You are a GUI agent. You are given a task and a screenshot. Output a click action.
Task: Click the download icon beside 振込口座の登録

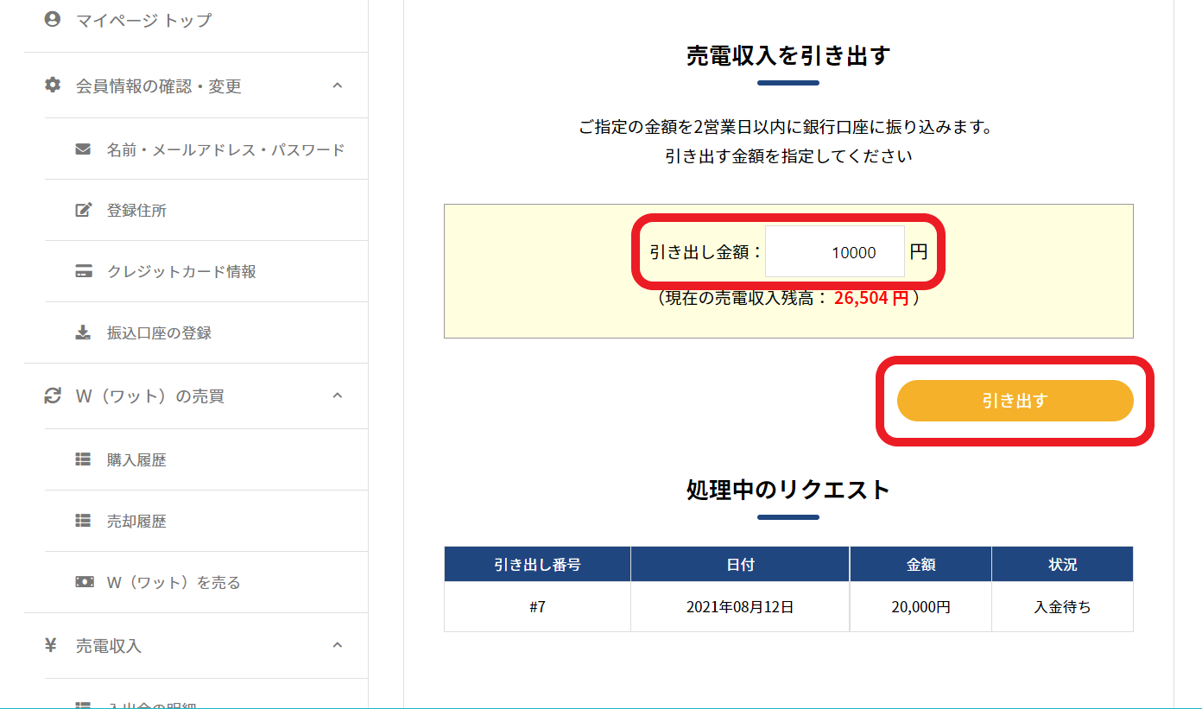(x=83, y=332)
